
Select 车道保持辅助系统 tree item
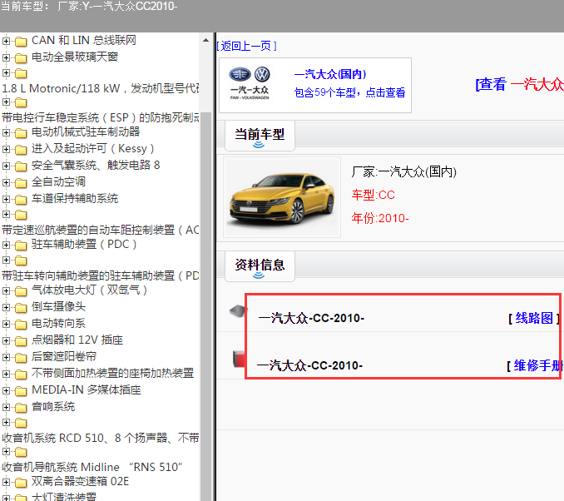pos(75,198)
